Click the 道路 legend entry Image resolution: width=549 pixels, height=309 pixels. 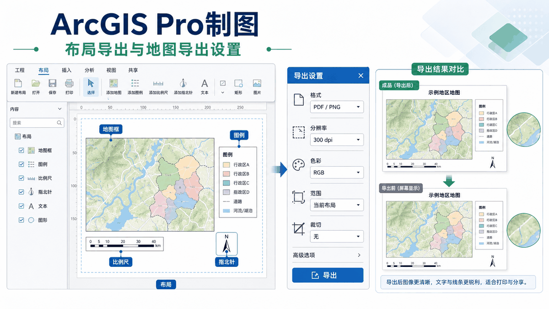232,201
